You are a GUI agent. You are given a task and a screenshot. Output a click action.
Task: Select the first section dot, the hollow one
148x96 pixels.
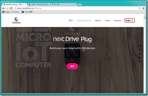pyautogui.click(x=140, y=46)
